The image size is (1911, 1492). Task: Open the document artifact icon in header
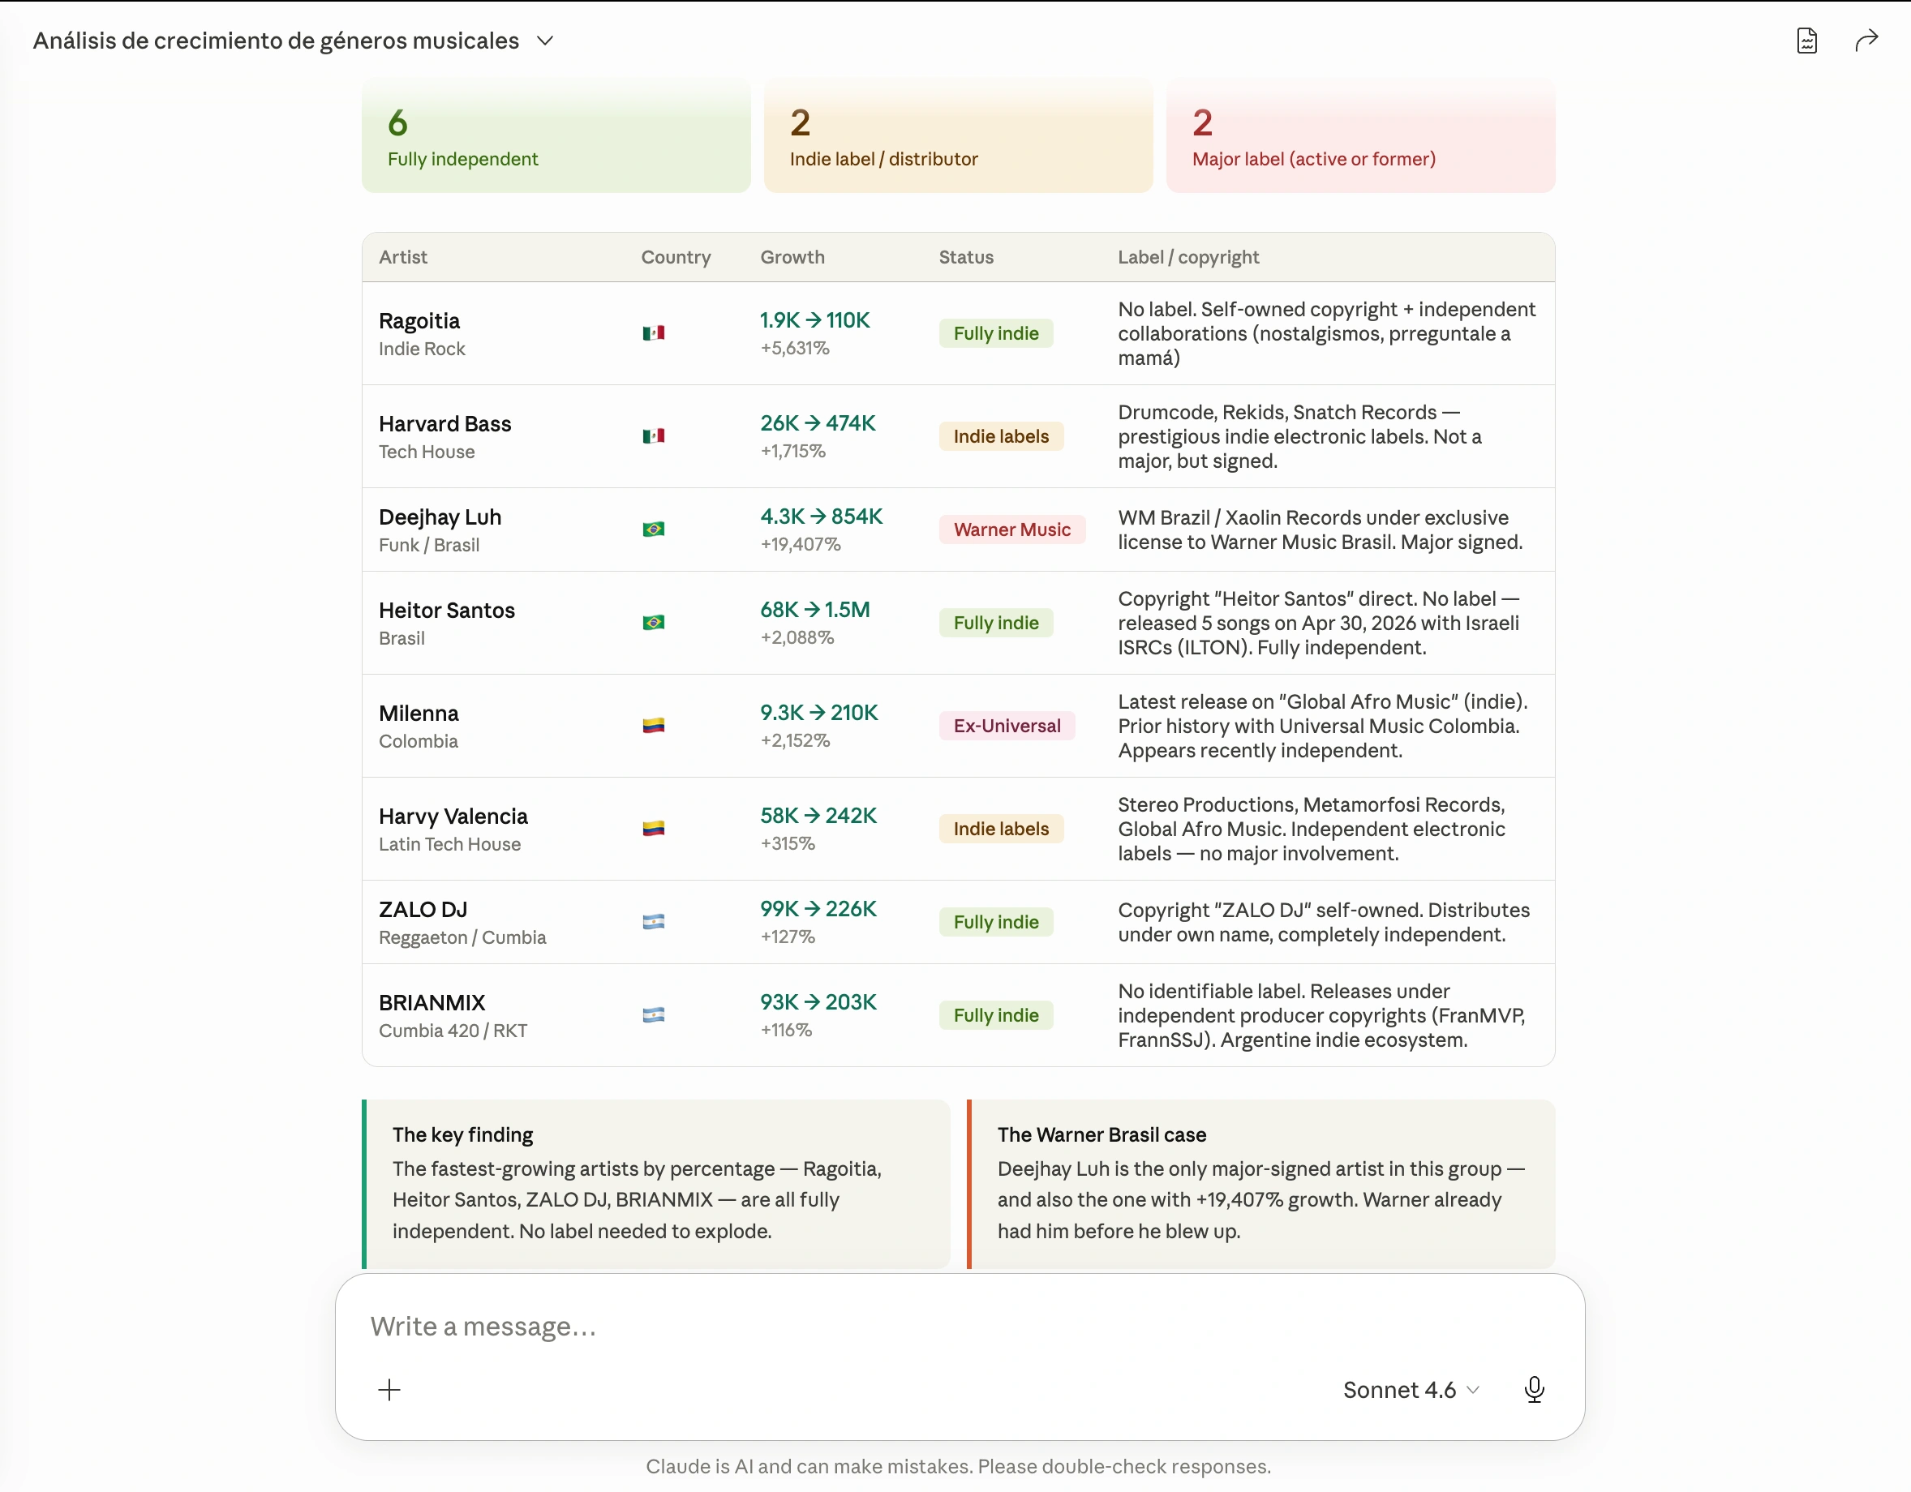pyautogui.click(x=1807, y=41)
